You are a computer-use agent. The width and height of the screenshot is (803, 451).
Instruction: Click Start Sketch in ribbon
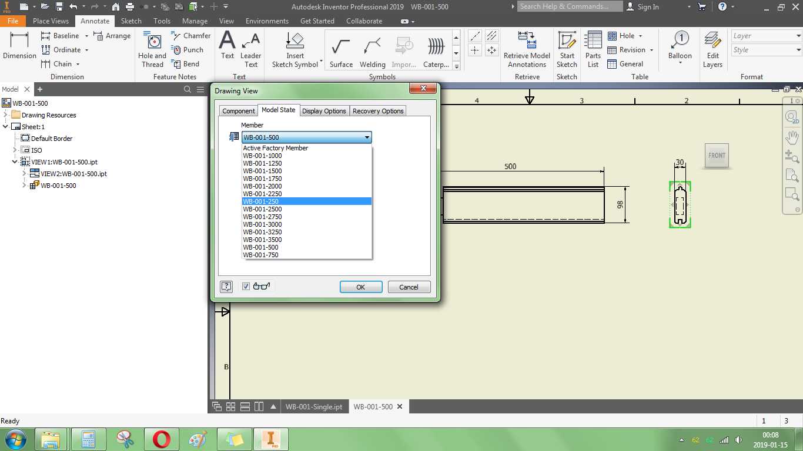tap(567, 50)
